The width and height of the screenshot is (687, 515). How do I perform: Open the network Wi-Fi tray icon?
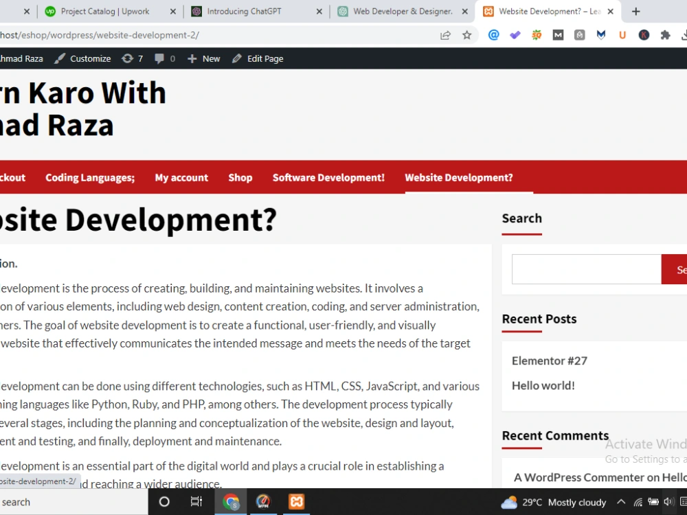point(638,502)
